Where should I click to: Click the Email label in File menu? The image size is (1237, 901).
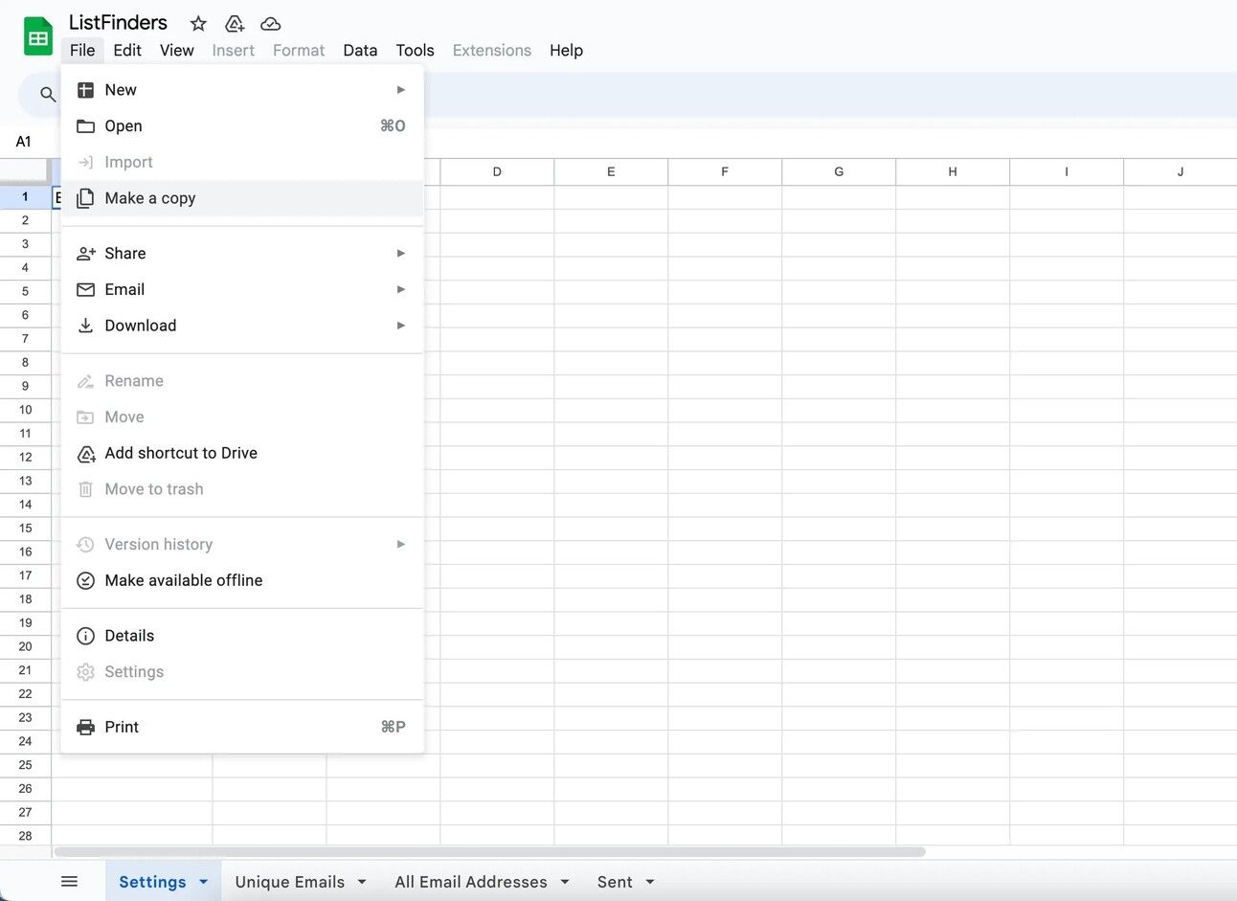[x=124, y=289]
